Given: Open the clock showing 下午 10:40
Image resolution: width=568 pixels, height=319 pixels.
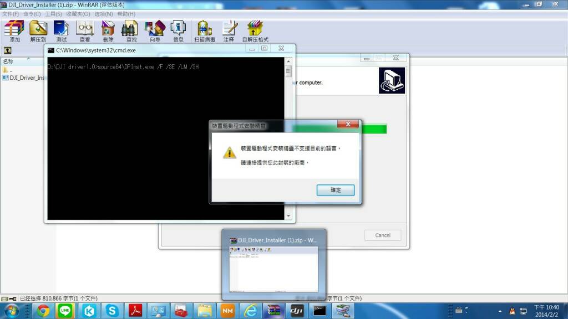Looking at the screenshot, I should click(x=546, y=311).
